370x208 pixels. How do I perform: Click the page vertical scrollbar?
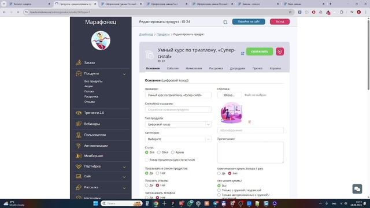[368, 54]
